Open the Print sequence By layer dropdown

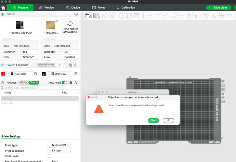click(x=59, y=151)
